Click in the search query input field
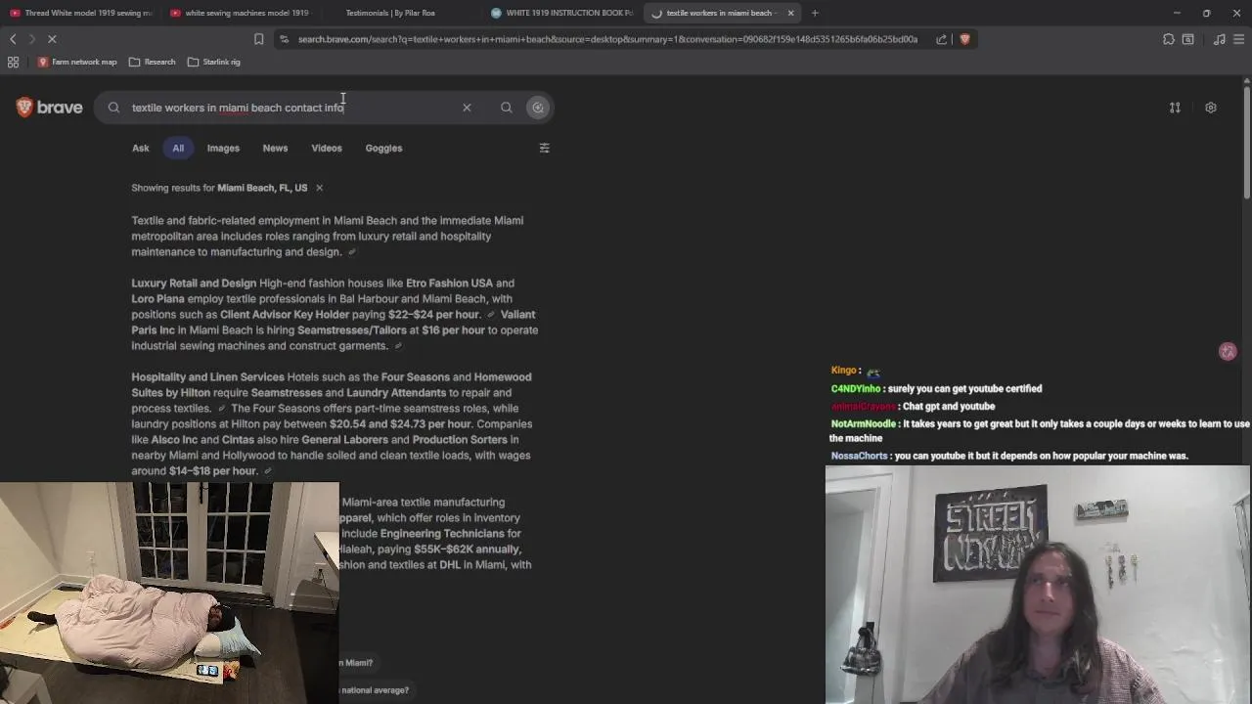 tap(293, 108)
